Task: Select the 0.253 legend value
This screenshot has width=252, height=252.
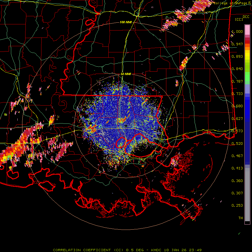Action: coord(237,206)
